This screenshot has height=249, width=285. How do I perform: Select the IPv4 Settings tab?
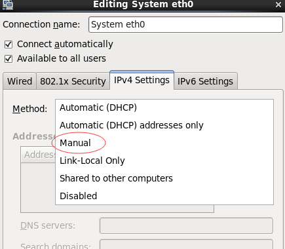point(142,80)
